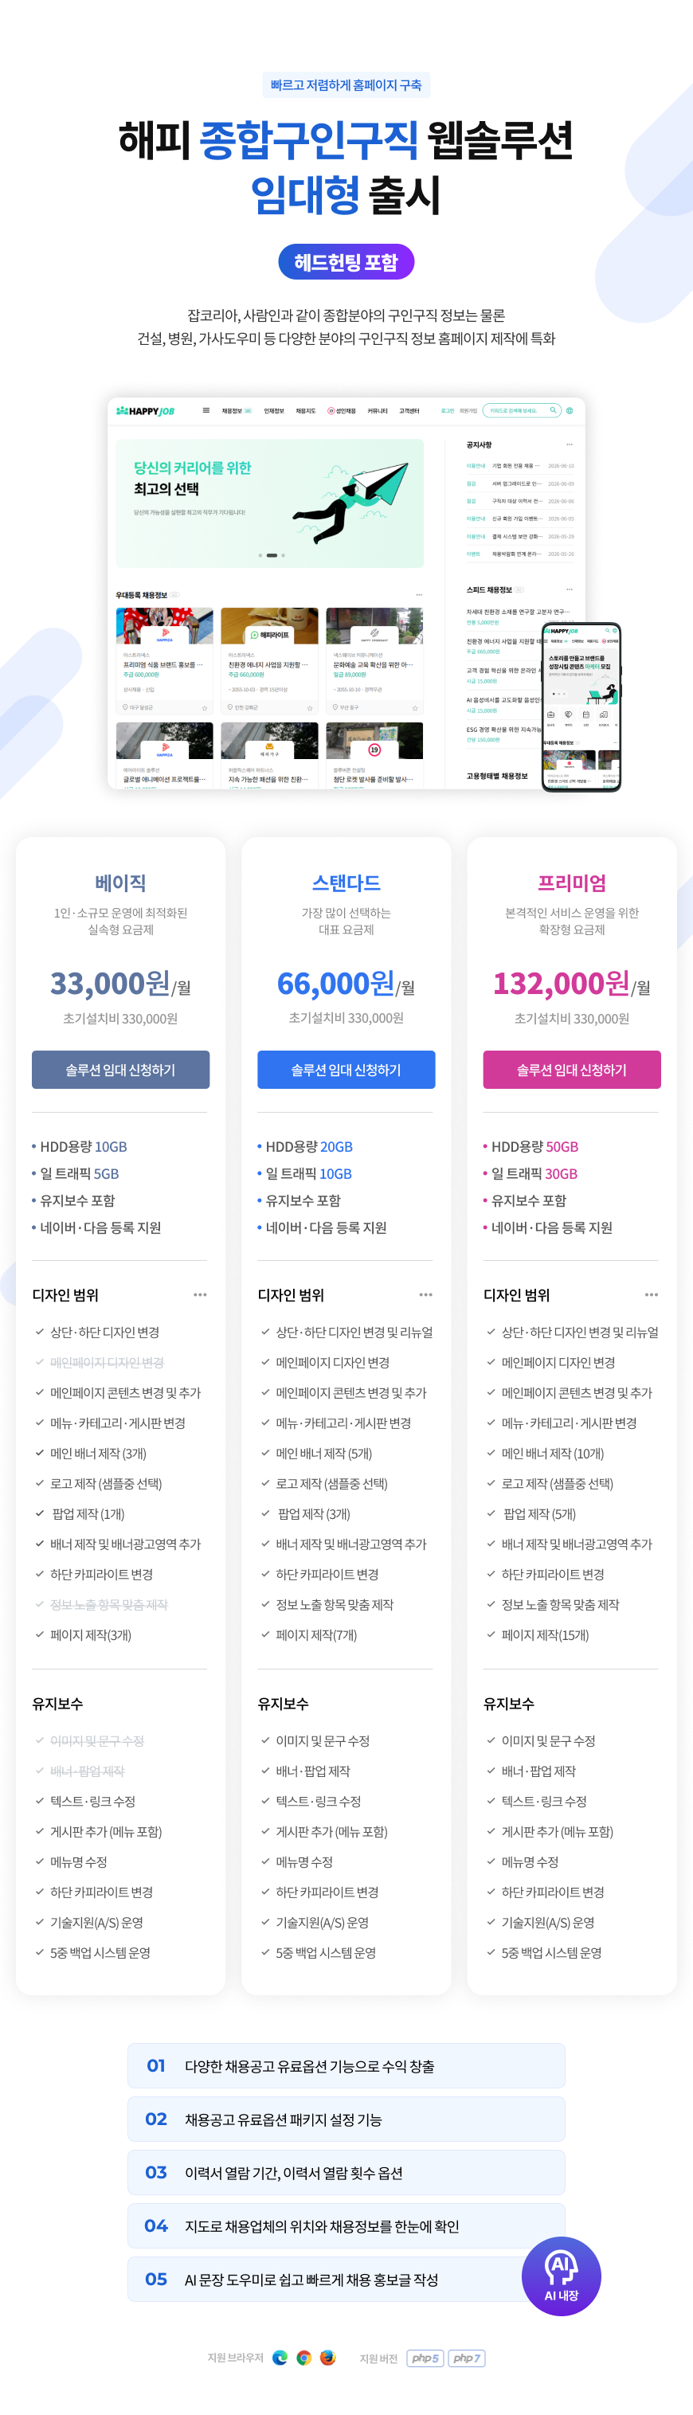Click the Microsoft Edge browser icon
Viewport: 693px width, 2415px height.
[280, 2357]
